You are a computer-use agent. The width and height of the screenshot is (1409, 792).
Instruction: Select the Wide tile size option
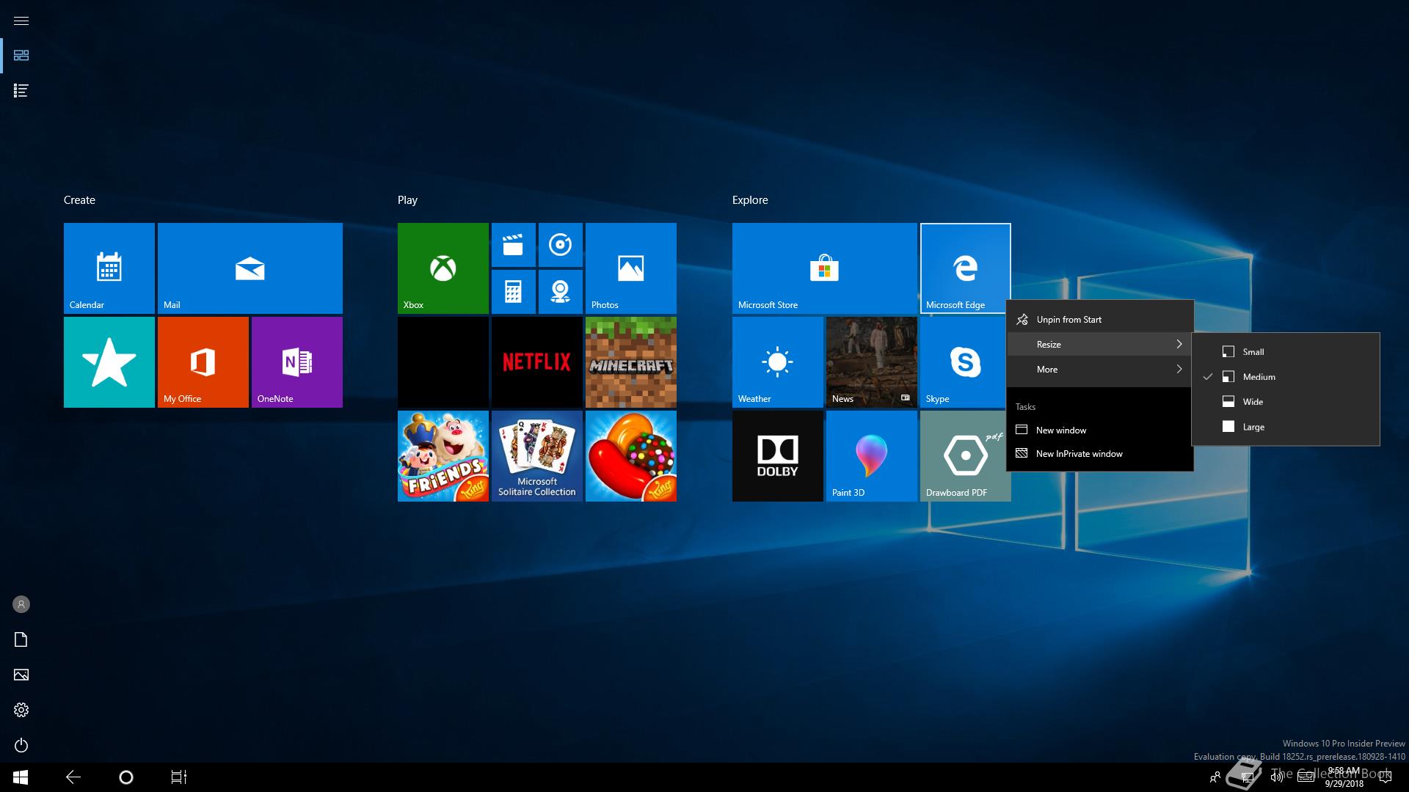tap(1253, 402)
